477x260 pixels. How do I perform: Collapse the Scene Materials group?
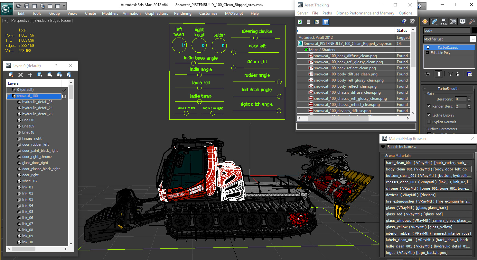383,156
